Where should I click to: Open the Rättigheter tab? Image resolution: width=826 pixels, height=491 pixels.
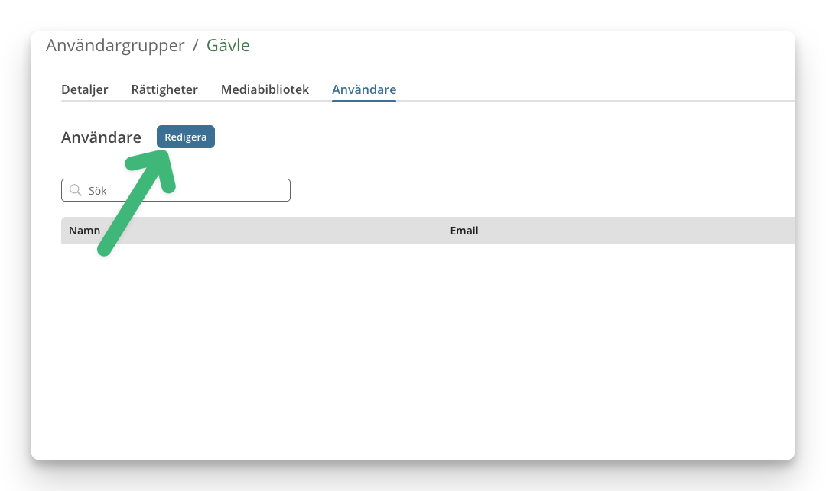(164, 89)
